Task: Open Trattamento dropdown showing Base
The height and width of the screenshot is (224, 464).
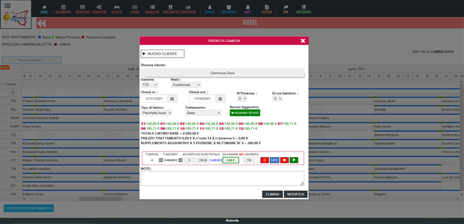Action: [203, 113]
